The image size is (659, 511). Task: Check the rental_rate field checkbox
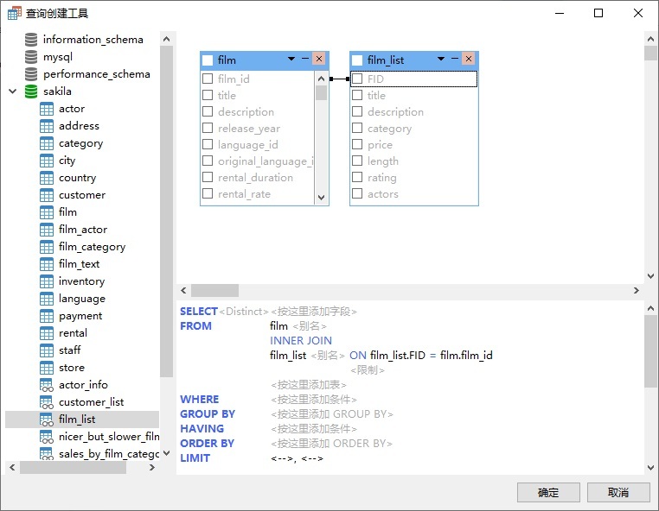click(208, 193)
